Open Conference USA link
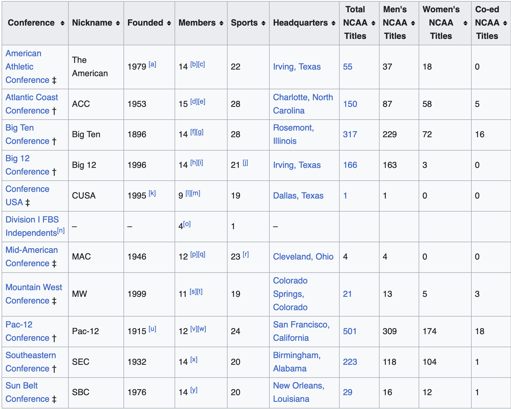 coord(27,196)
